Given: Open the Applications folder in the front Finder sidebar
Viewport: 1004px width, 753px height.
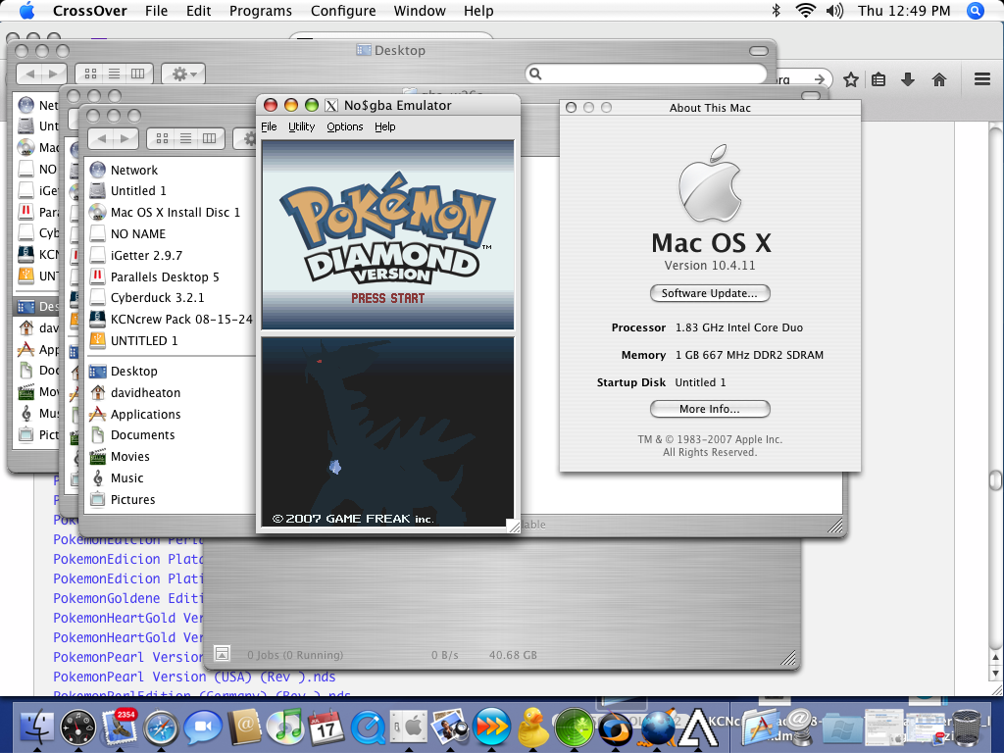Looking at the screenshot, I should click(145, 415).
